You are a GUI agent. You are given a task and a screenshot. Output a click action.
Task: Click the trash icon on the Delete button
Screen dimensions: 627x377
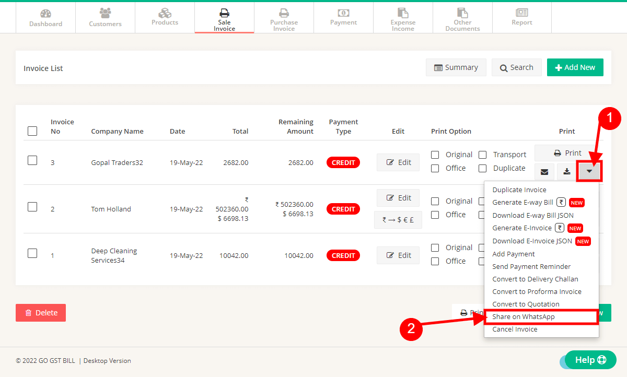(29, 312)
